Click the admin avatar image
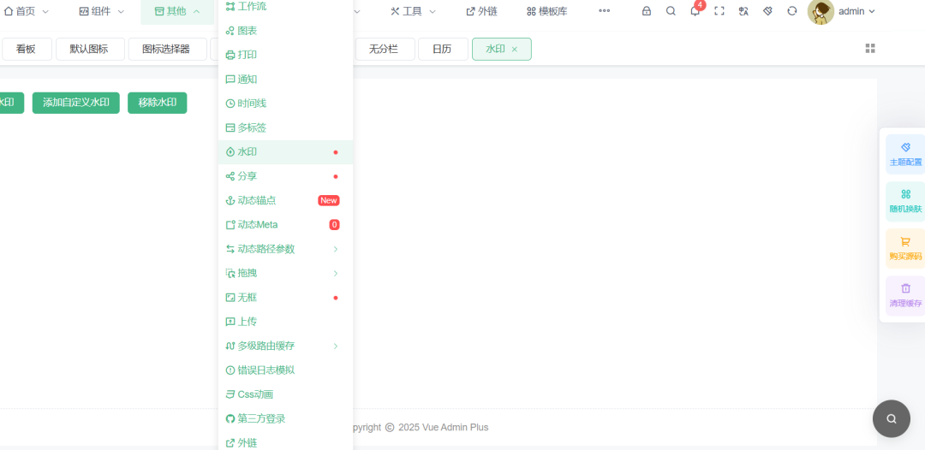 tap(821, 12)
